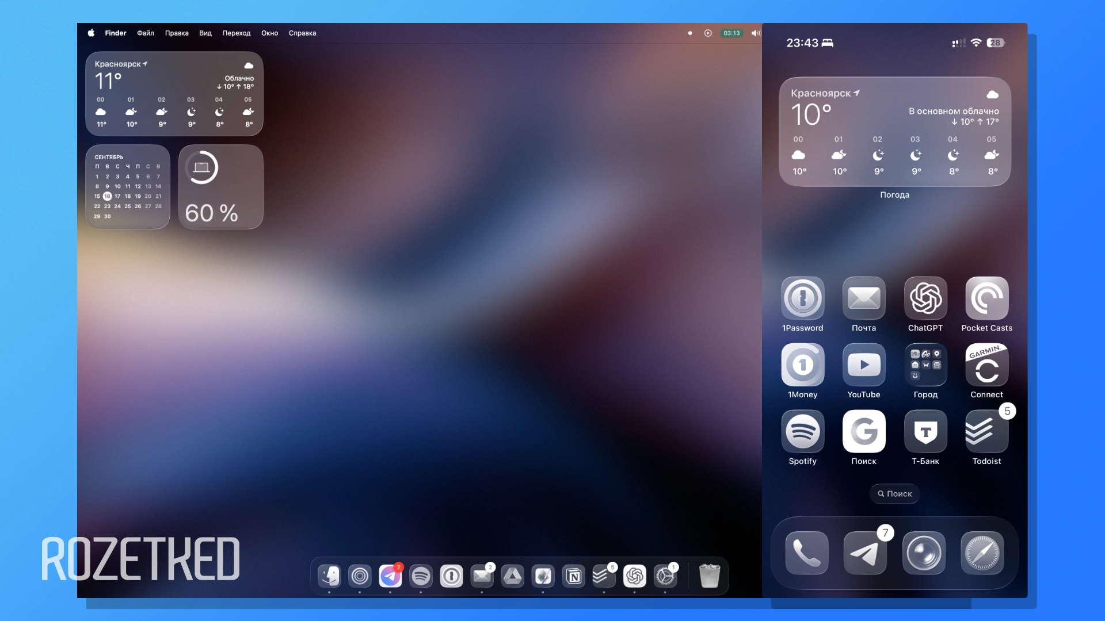Launch Todoist on the iPhone home screen
The width and height of the screenshot is (1105, 621).
click(x=986, y=431)
